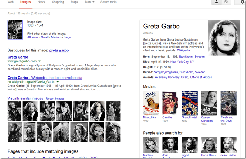Switch to the Shopping tab

click(x=58, y=2)
